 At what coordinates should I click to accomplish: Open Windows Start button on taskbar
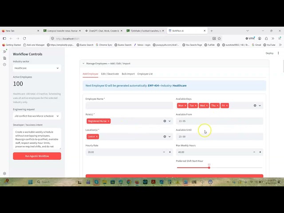pos(31,182)
